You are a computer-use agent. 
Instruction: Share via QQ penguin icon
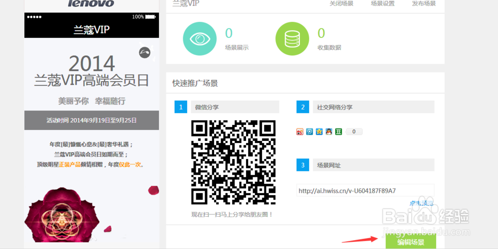(329, 131)
